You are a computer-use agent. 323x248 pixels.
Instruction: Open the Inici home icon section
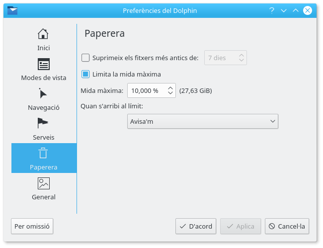pyautogui.click(x=44, y=34)
